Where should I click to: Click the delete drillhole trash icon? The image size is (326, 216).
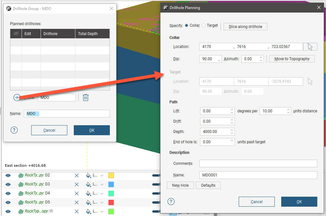[x=85, y=98]
